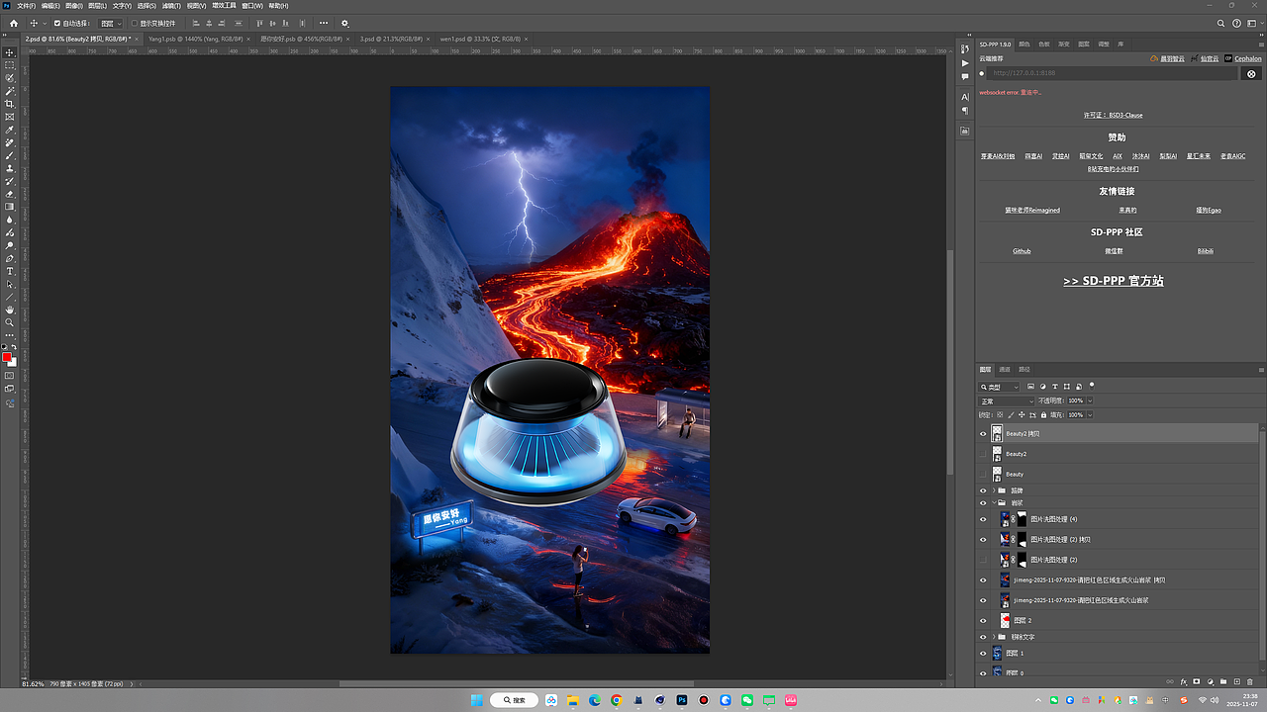
Task: Select the Crop tool
Action: pyautogui.click(x=10, y=104)
